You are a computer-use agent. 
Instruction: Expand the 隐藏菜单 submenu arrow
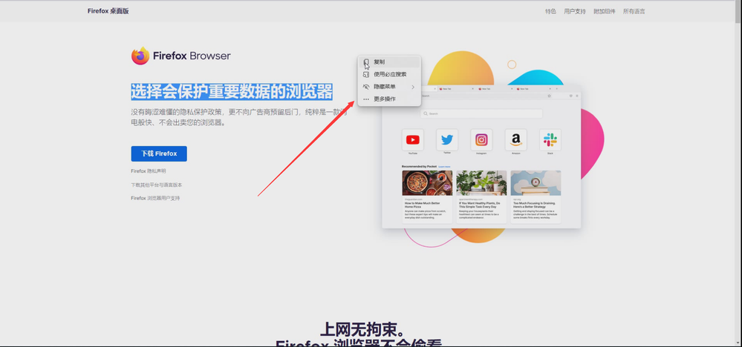point(413,87)
